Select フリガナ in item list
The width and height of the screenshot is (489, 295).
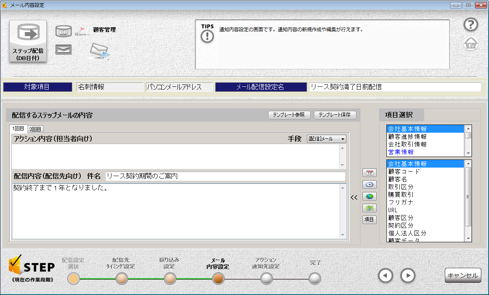point(425,202)
